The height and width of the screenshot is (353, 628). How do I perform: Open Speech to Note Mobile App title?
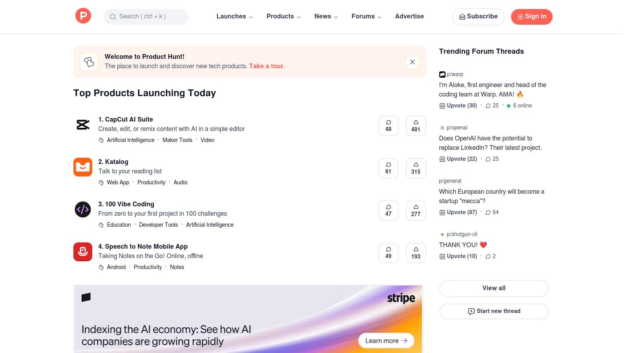click(143, 247)
